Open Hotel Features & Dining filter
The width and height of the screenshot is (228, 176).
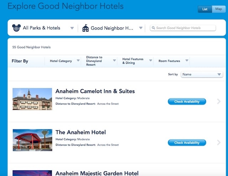coord(135,61)
